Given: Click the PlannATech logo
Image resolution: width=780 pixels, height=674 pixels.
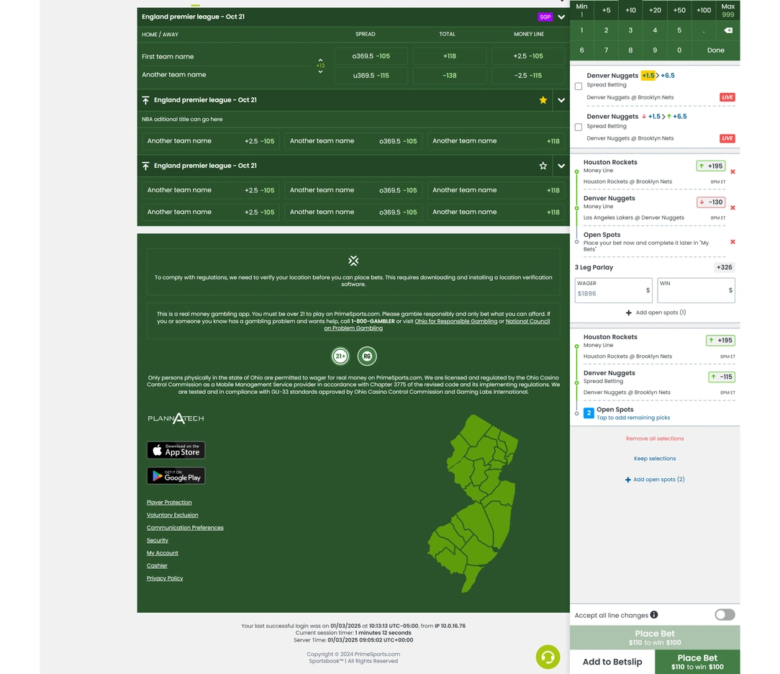Looking at the screenshot, I should click(x=176, y=418).
